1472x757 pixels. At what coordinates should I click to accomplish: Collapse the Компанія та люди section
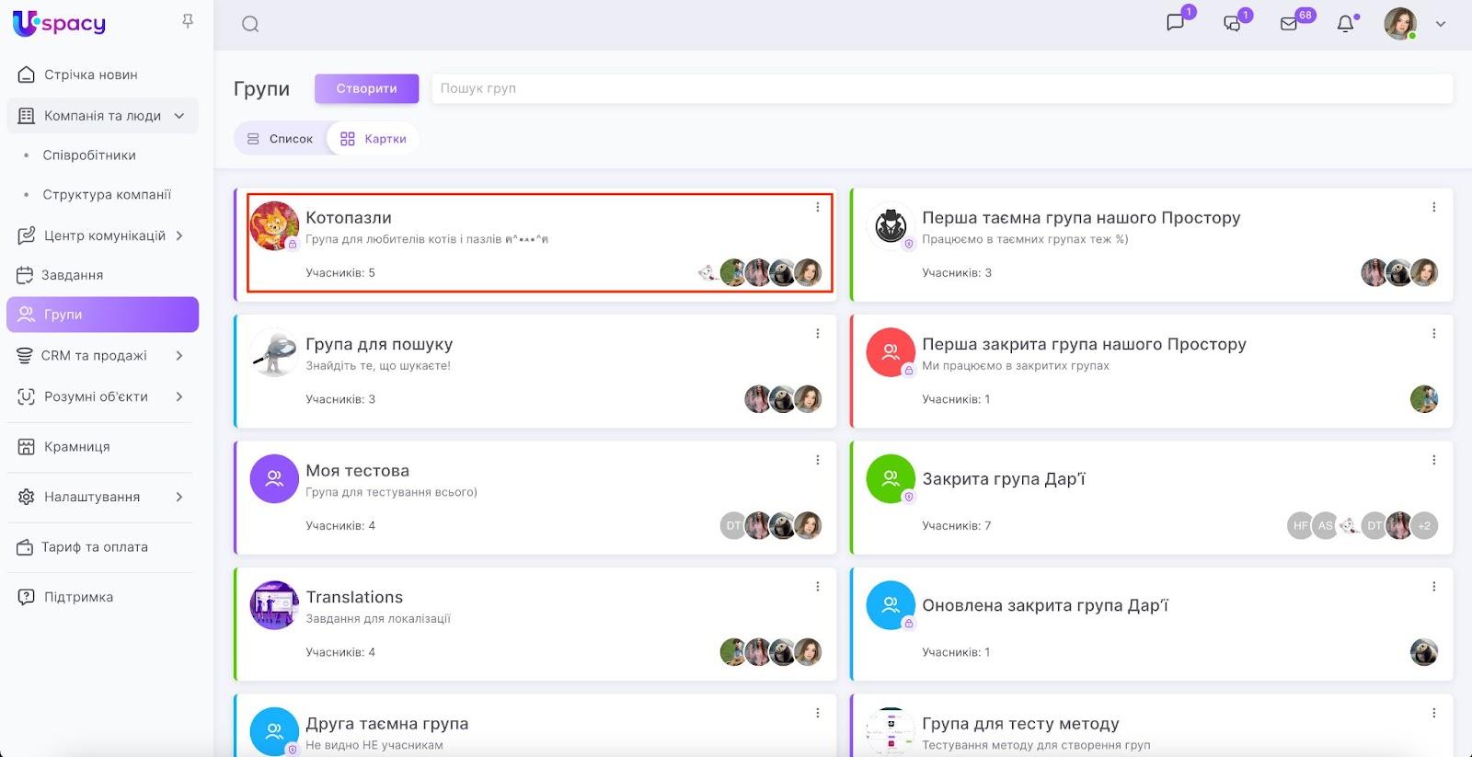click(x=179, y=116)
